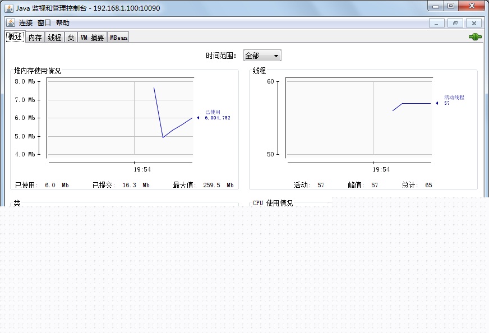
Task: Click the CPU 使用情况 panel title
Action: point(273,203)
